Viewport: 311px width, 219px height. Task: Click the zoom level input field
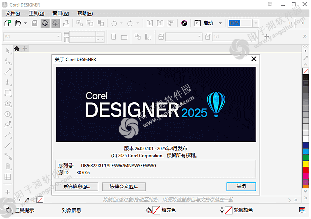coord(240,23)
